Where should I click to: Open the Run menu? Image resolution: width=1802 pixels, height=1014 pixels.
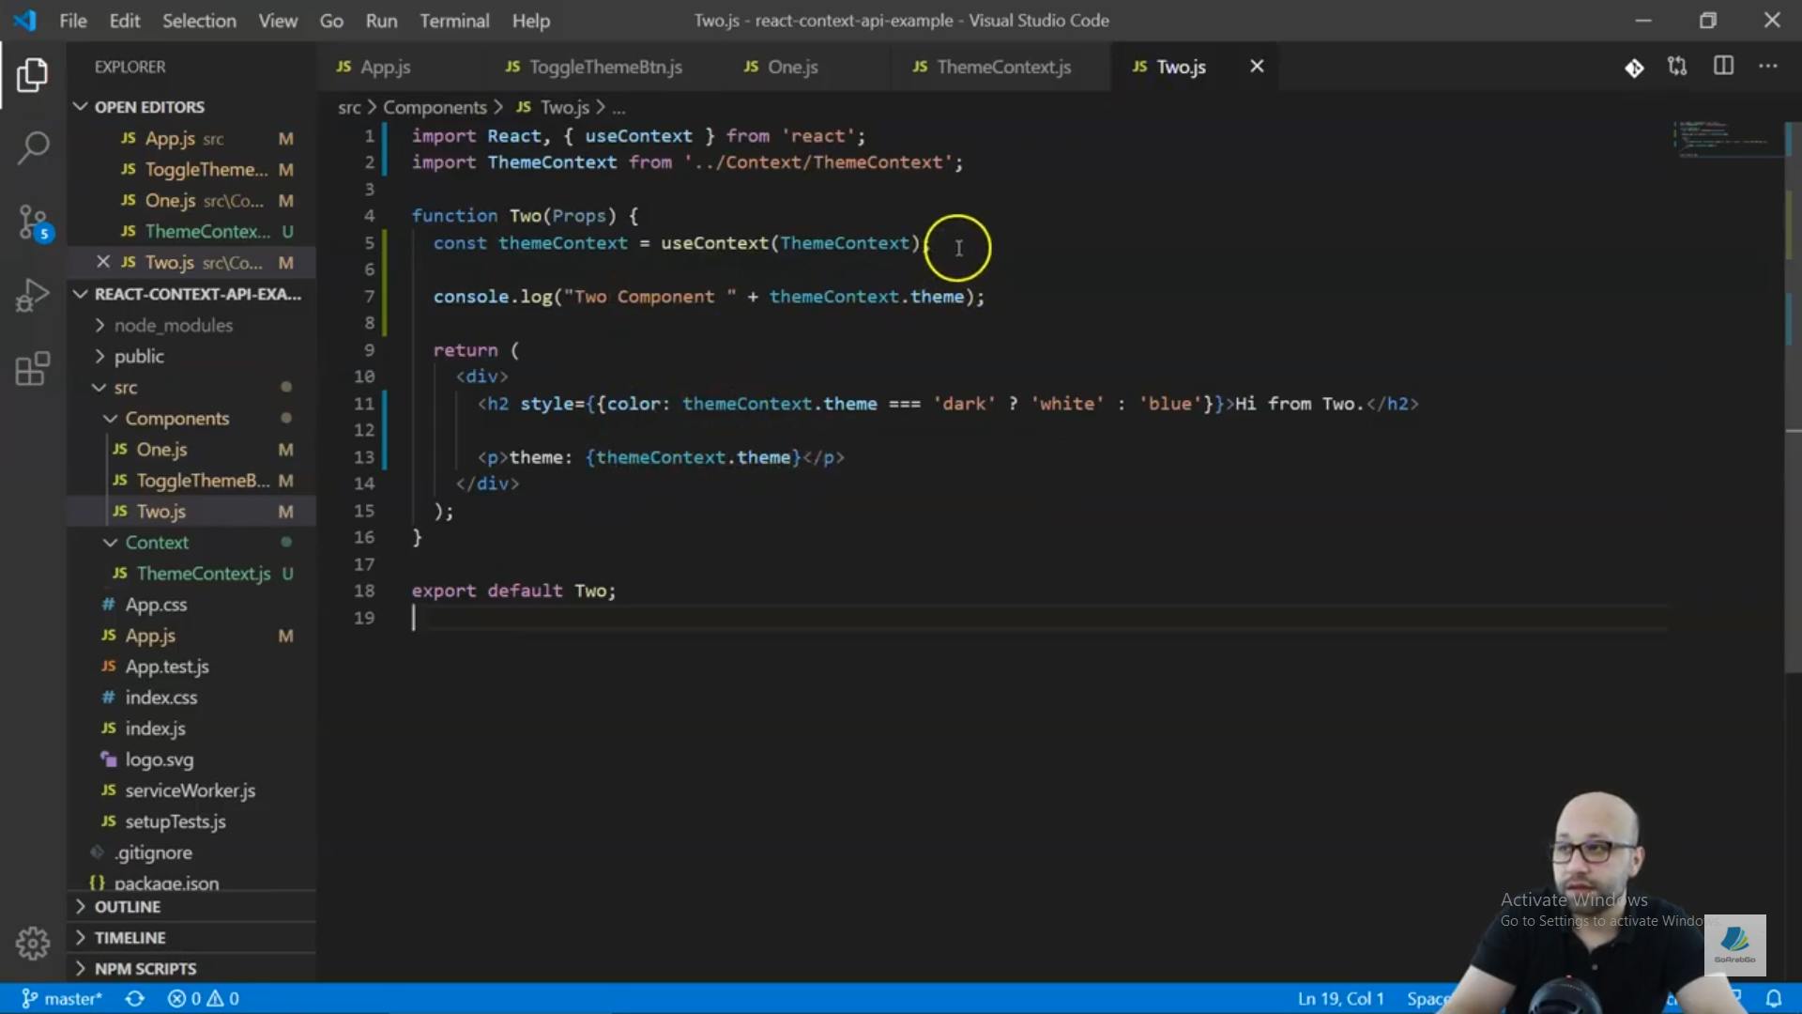(381, 21)
